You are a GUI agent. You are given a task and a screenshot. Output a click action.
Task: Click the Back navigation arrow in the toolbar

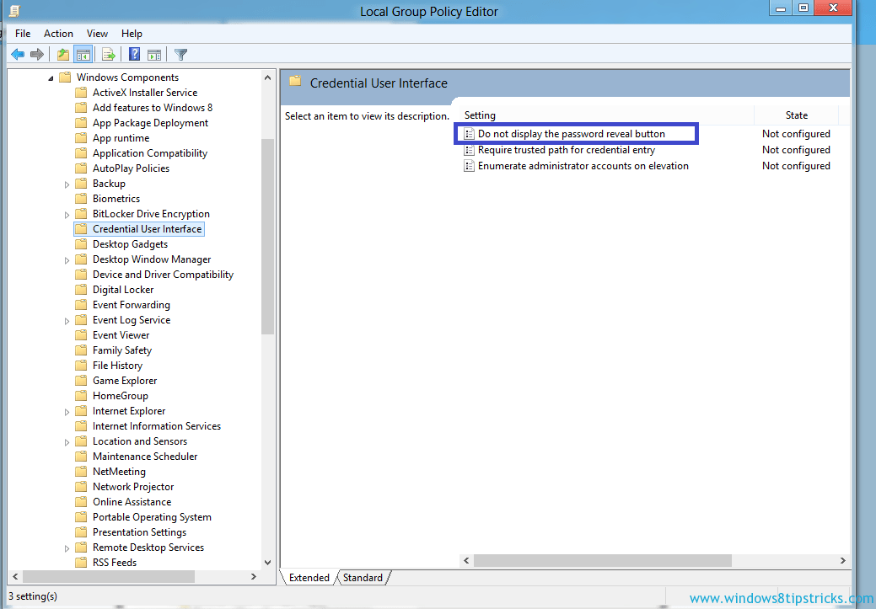18,54
